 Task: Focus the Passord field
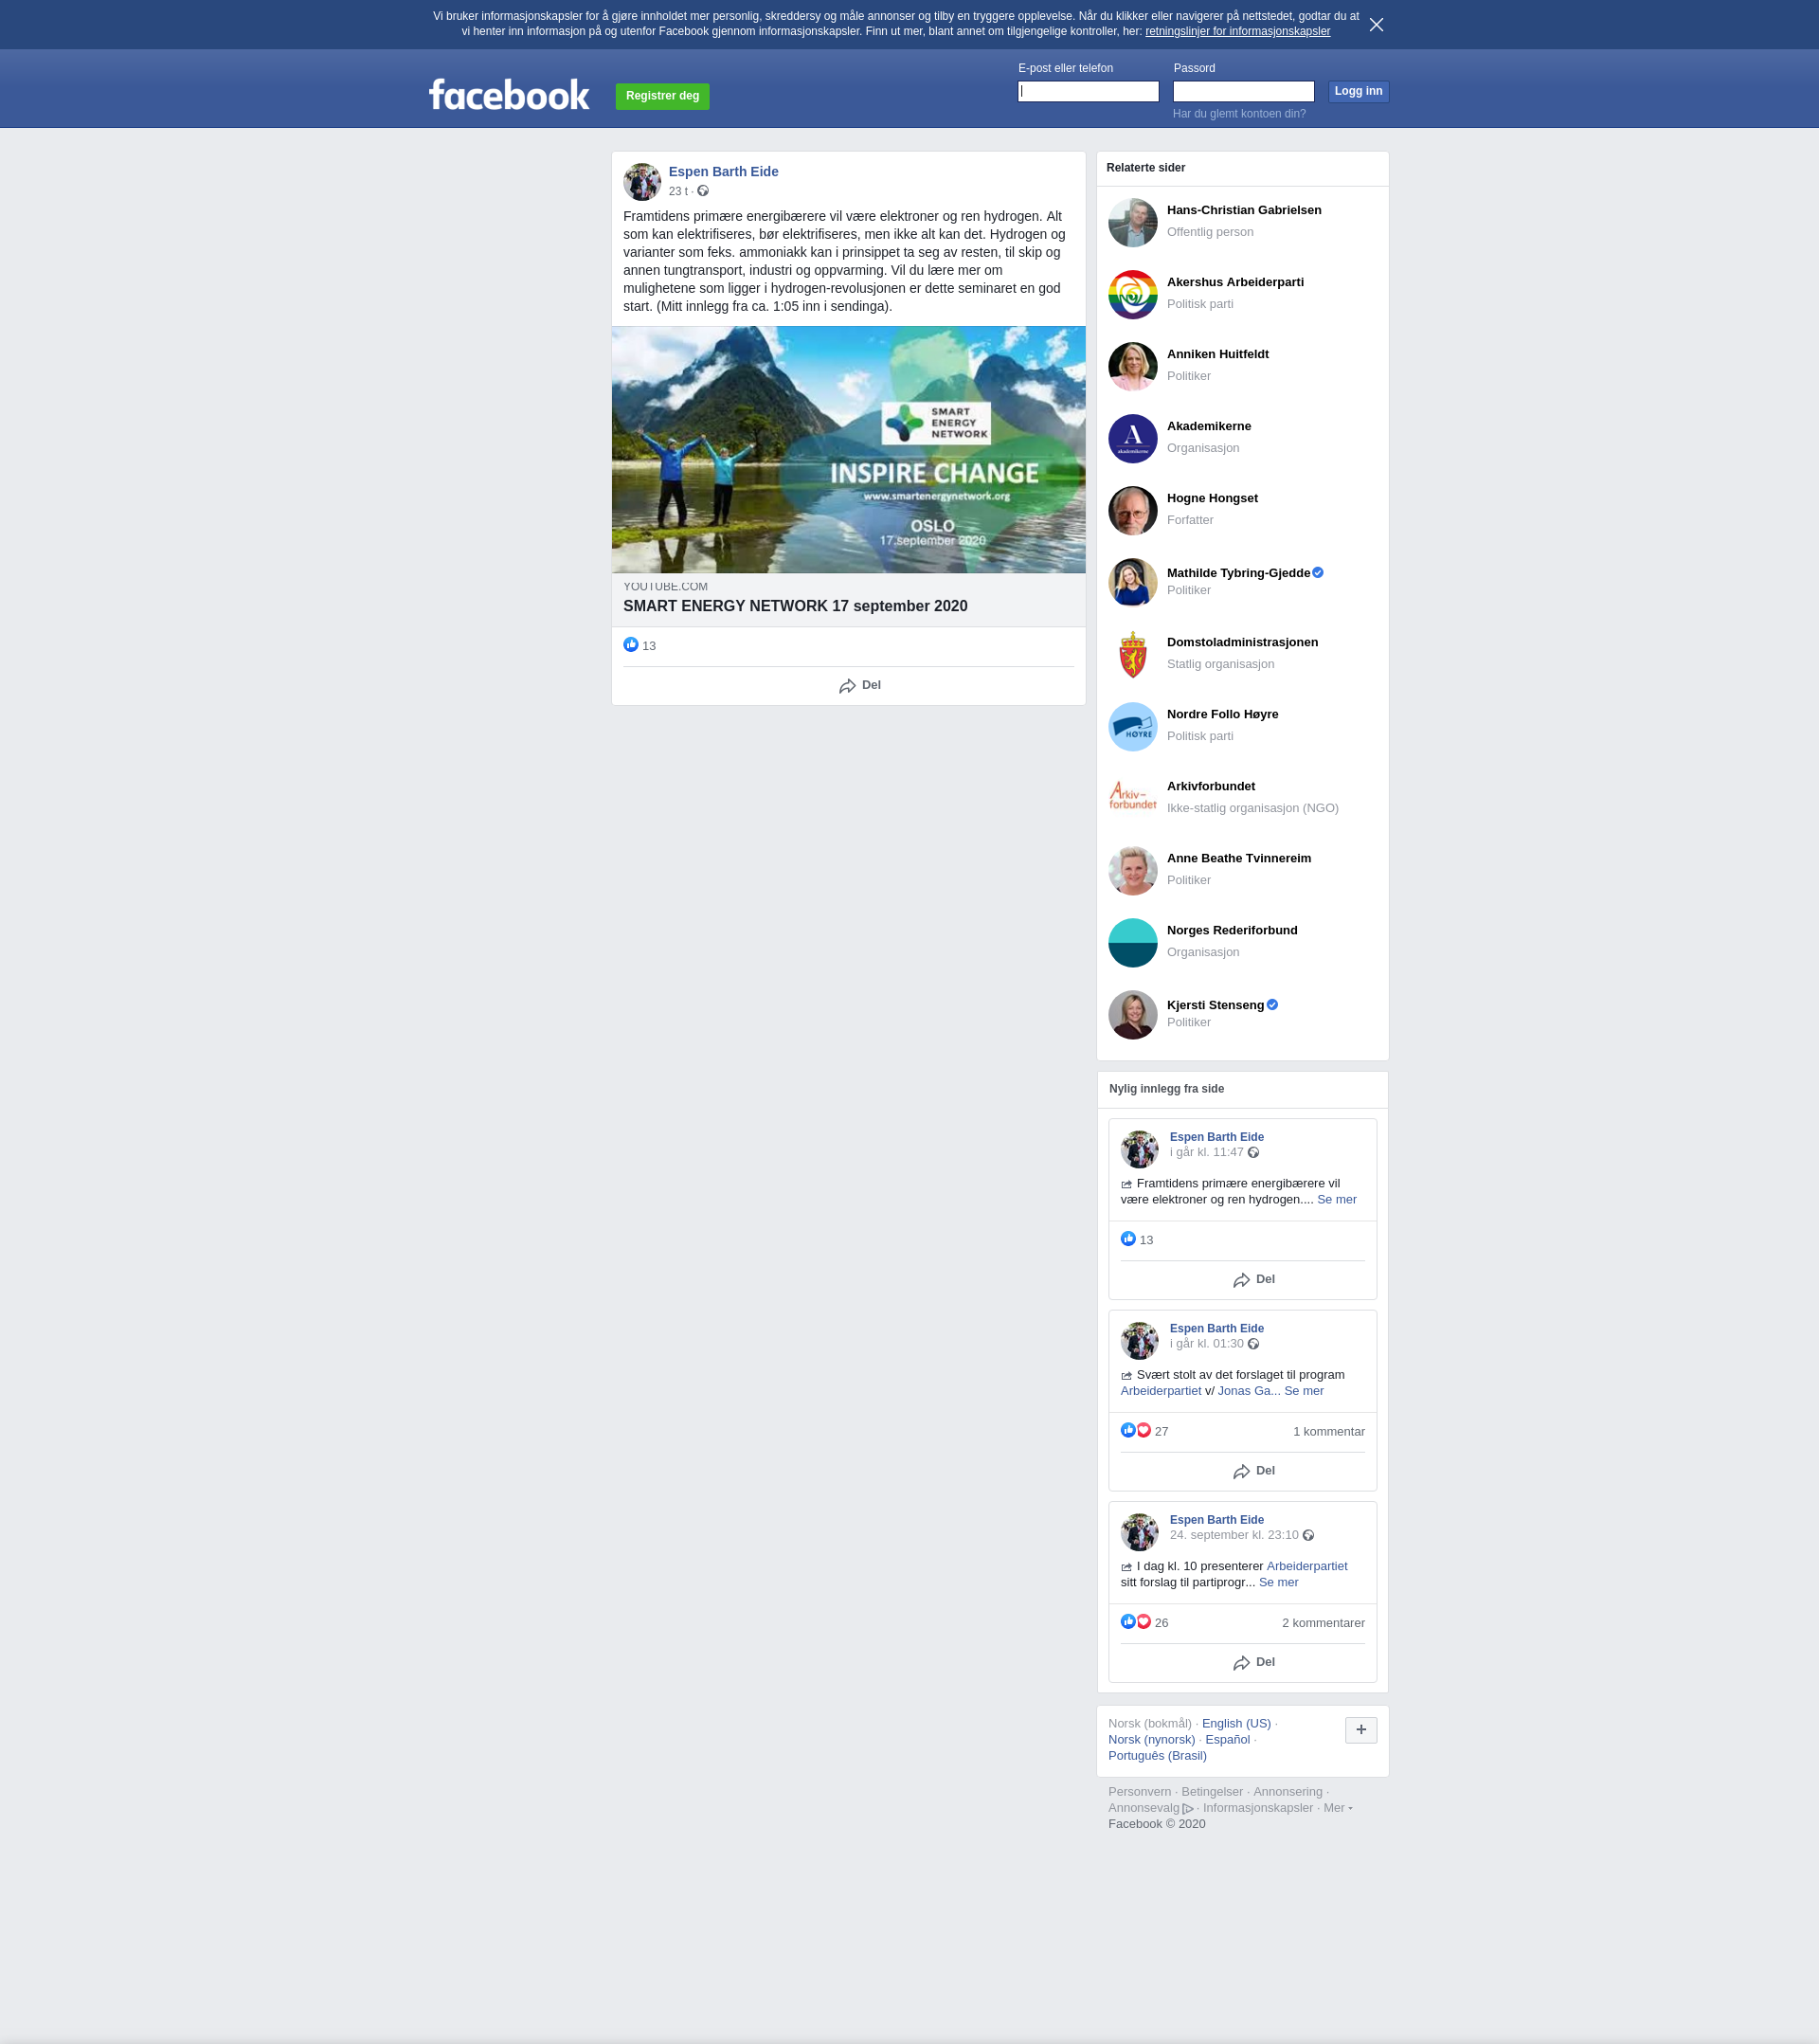1243,91
